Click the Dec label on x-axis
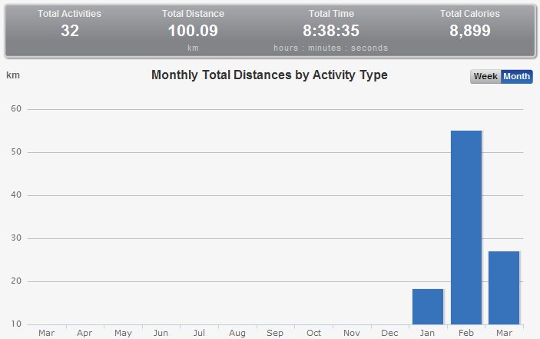 390,334
